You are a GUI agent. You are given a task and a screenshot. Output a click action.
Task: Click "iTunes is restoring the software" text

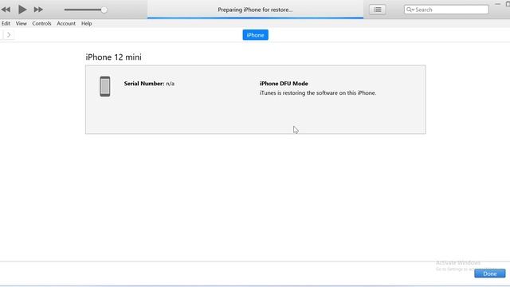pyautogui.click(x=318, y=93)
